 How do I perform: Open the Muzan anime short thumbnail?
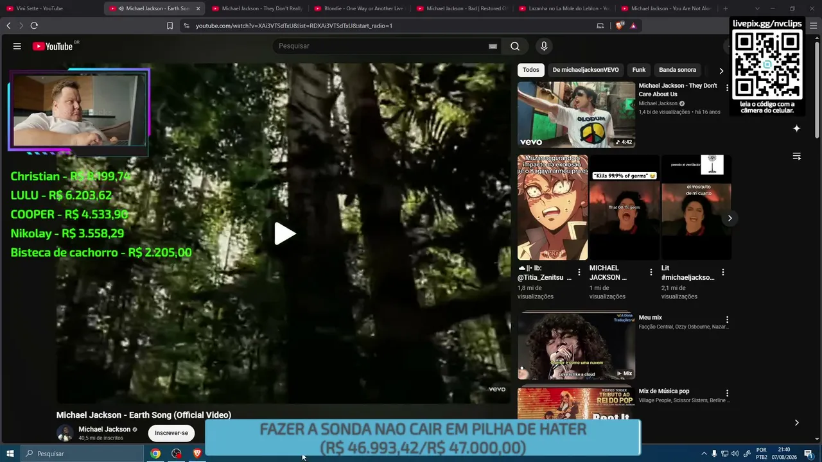[x=552, y=207]
